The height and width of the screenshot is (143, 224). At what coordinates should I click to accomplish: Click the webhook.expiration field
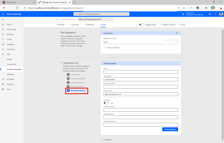[x=141, y=125]
